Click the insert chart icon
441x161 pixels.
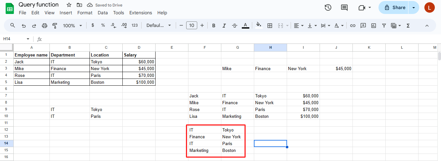click(374, 25)
